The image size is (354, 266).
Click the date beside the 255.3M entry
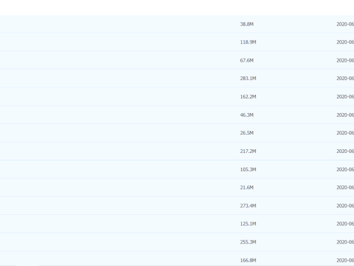click(345, 242)
